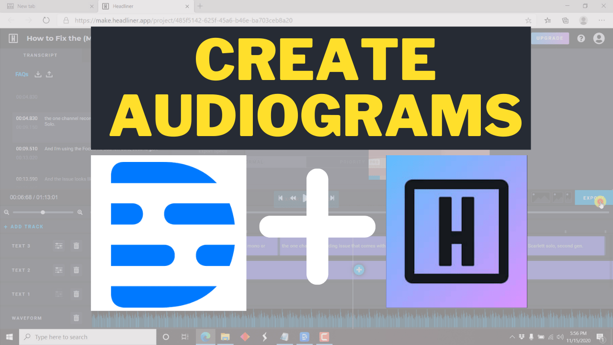Viewport: 613px width, 345px height.
Task: Open settings for the Text 2 track
Action: pos(59,270)
